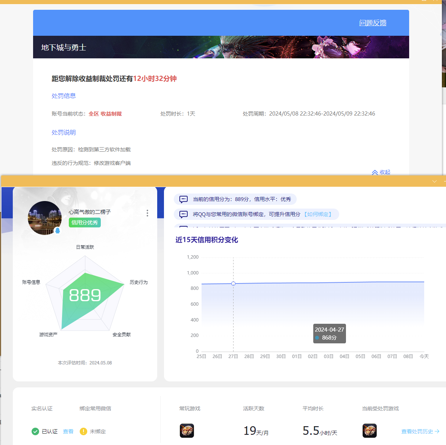Click the 信用分优秀 badge
The image size is (446, 445).
(85, 222)
